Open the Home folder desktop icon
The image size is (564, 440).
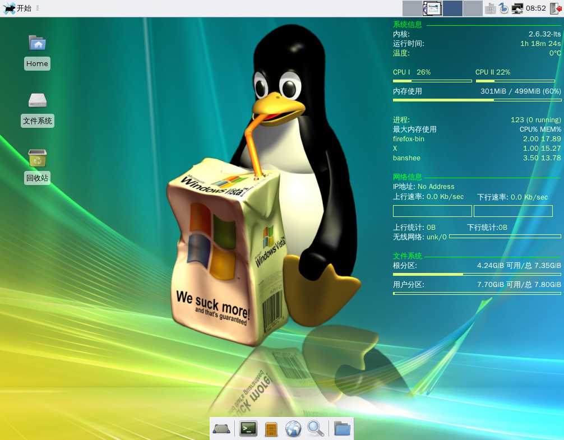[x=38, y=52]
